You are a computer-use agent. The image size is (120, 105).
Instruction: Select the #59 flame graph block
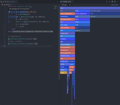(68, 36)
